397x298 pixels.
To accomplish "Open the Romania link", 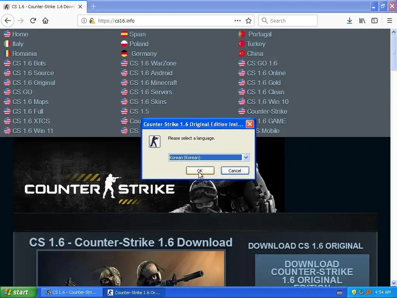I will coord(24,54).
